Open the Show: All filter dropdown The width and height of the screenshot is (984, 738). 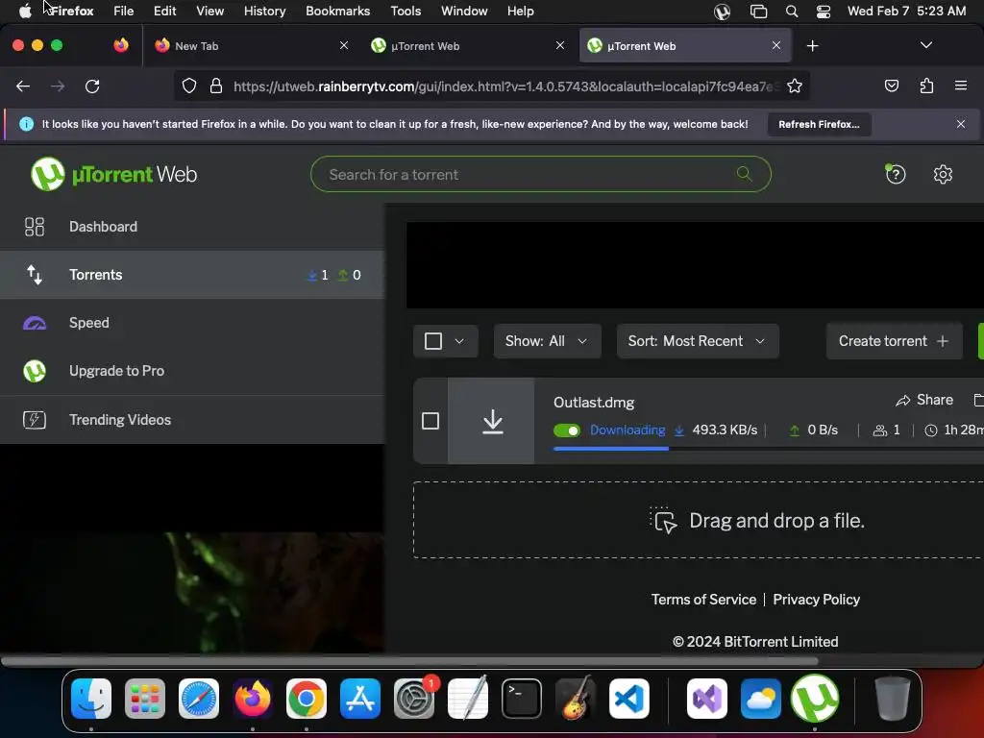tap(547, 341)
